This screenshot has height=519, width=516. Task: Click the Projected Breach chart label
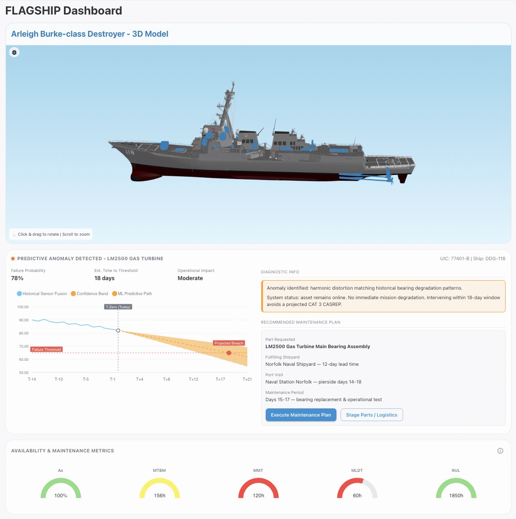[229, 343]
